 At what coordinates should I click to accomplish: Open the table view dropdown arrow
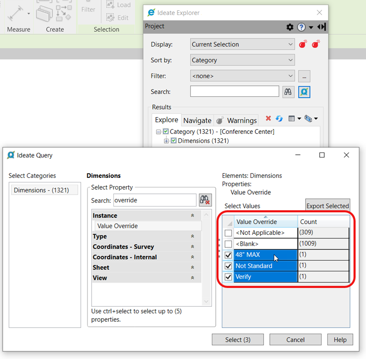[299, 118]
